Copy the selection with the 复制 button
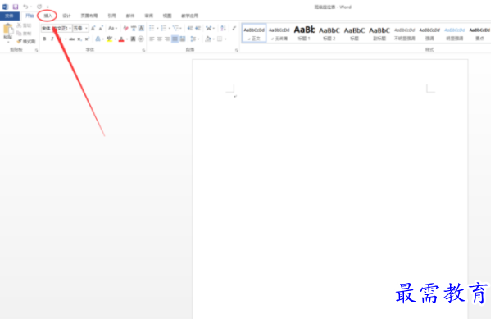495x319 pixels. pyautogui.click(x=24, y=33)
